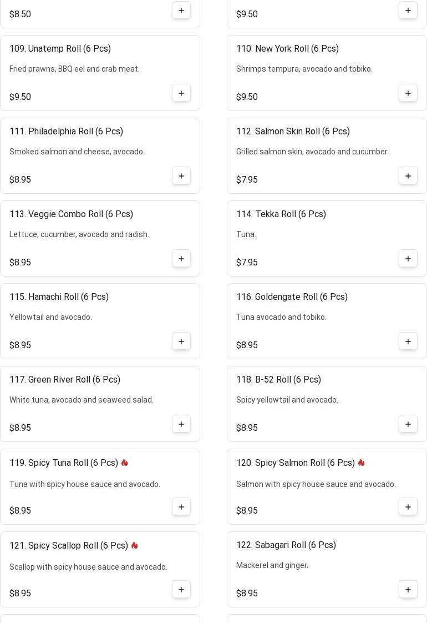
Task: Add Green River Roll to cart
Action: coord(181,424)
